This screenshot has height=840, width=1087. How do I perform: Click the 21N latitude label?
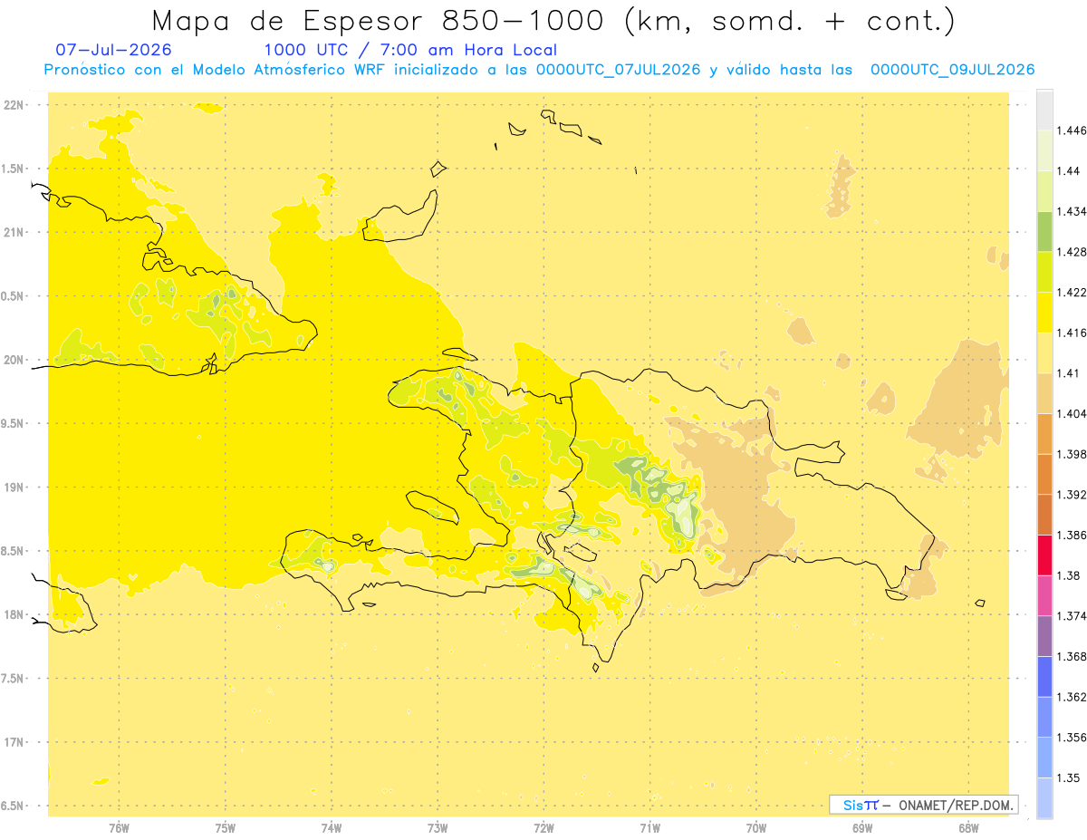(x=14, y=233)
